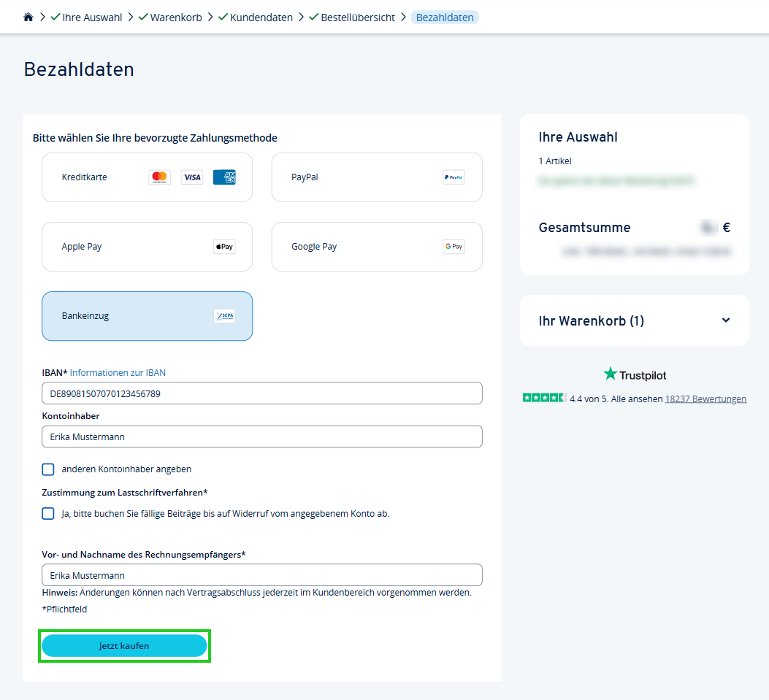
Task: Select the PayPal payment logo
Action: pyautogui.click(x=454, y=177)
